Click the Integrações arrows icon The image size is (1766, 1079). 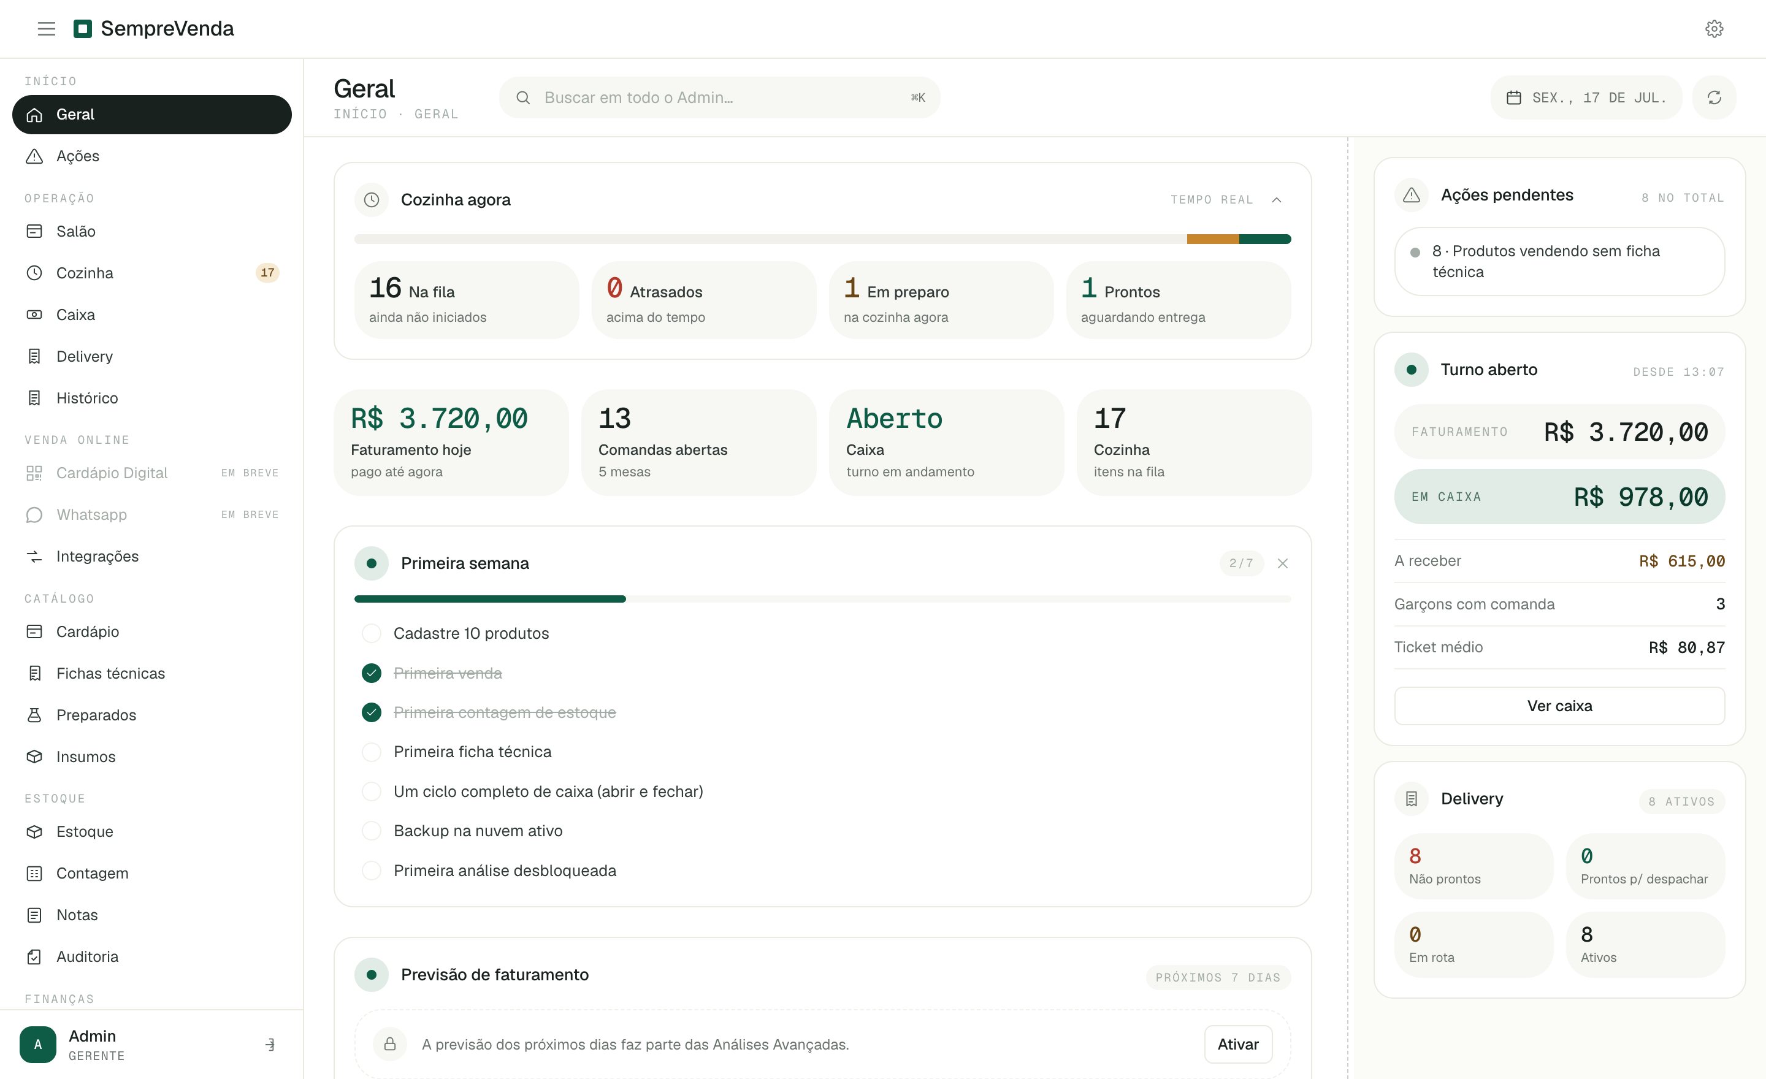(34, 556)
